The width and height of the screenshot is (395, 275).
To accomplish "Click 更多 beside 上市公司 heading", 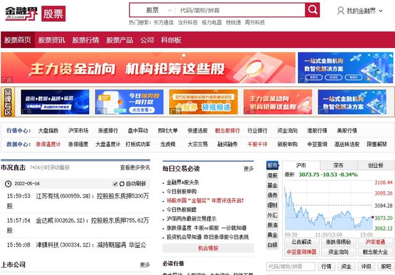I will point(145,265).
